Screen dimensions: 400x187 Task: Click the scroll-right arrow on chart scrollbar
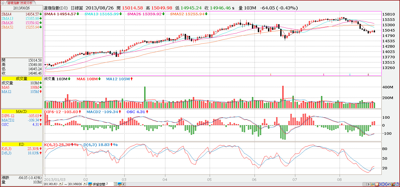pyautogui.click(x=368, y=184)
